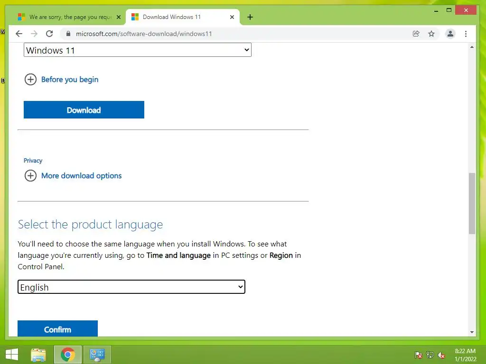This screenshot has width=486, height=364.
Task: Click the scroll down arrow
Action: pos(472,332)
